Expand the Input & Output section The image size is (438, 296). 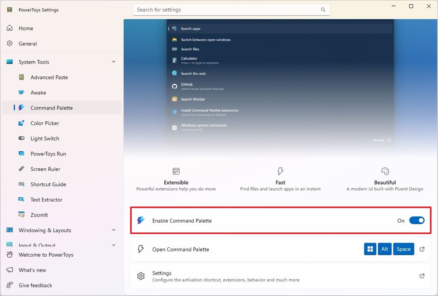(x=113, y=245)
